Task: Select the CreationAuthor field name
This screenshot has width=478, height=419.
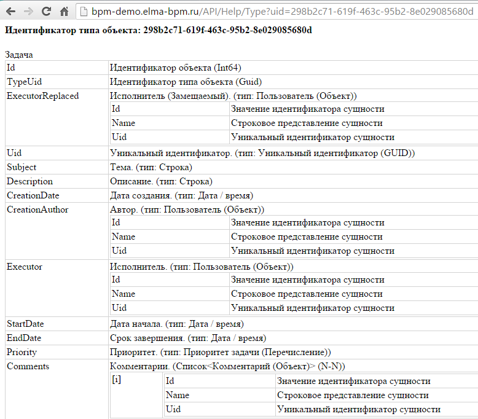Action: tap(37, 209)
